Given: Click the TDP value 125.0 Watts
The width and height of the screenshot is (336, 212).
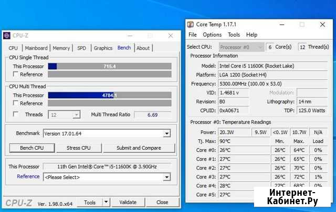Looking at the screenshot, I should (x=312, y=110).
